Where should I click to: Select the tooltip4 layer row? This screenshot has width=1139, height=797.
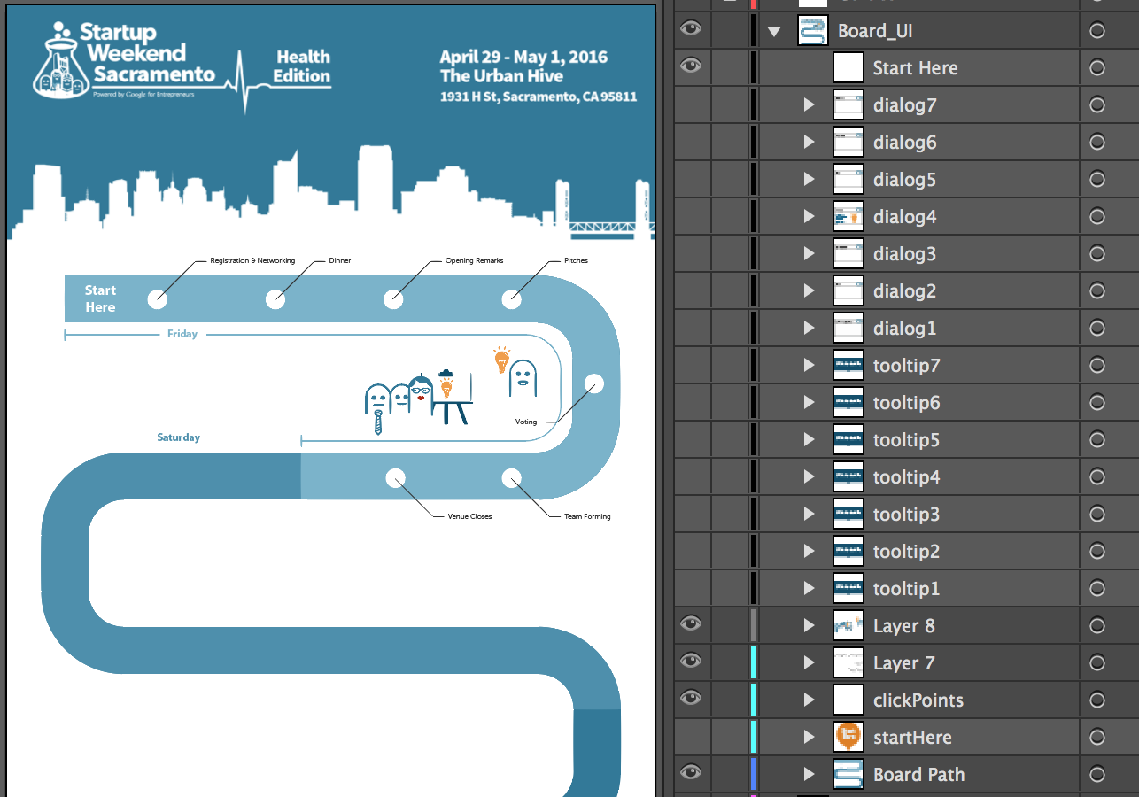click(x=906, y=477)
